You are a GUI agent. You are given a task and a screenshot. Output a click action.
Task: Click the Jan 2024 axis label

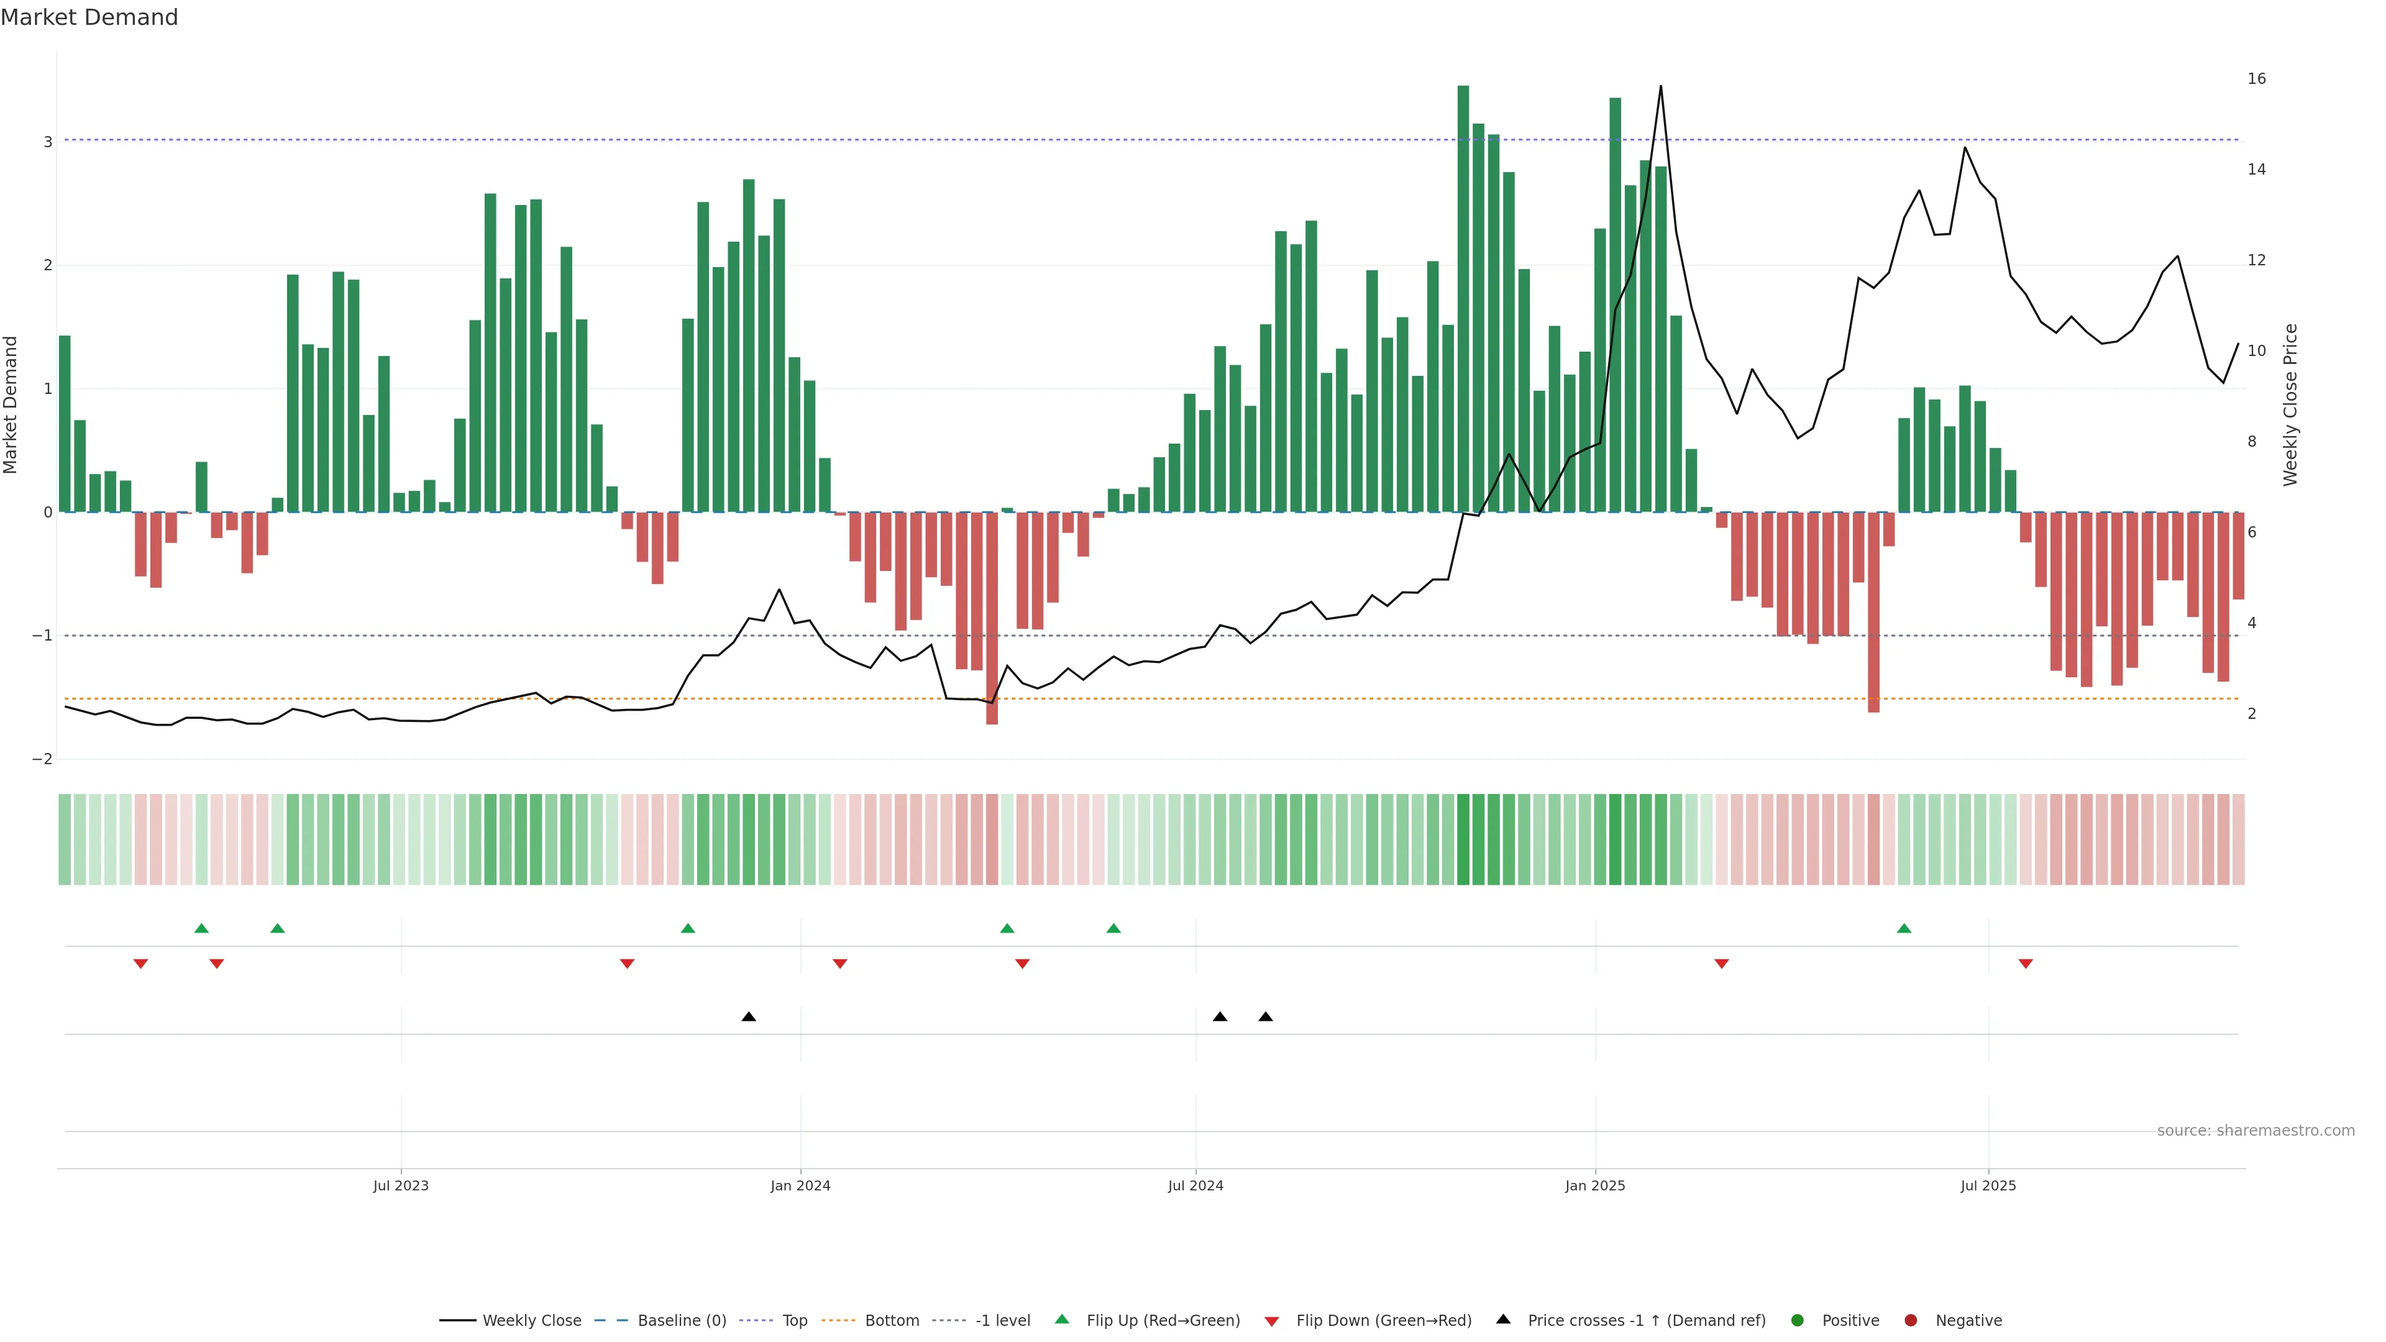click(800, 1185)
